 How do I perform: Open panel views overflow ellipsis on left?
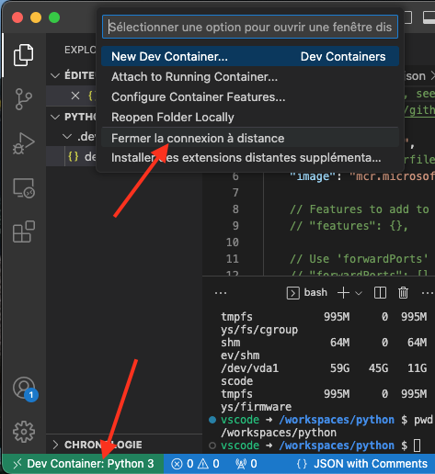221,293
